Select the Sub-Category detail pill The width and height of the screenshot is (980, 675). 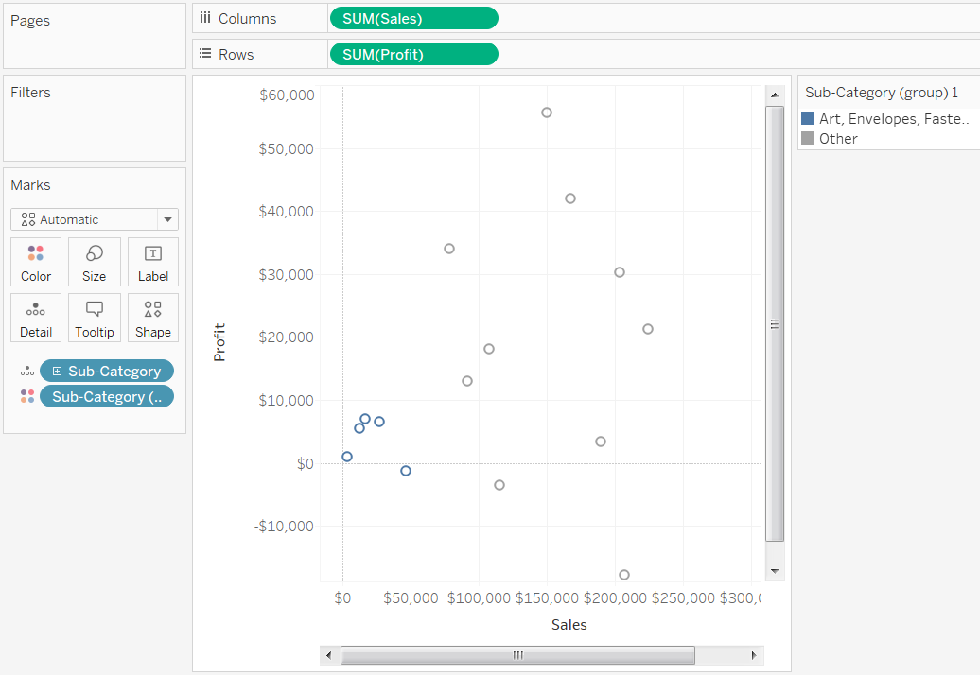(x=107, y=371)
